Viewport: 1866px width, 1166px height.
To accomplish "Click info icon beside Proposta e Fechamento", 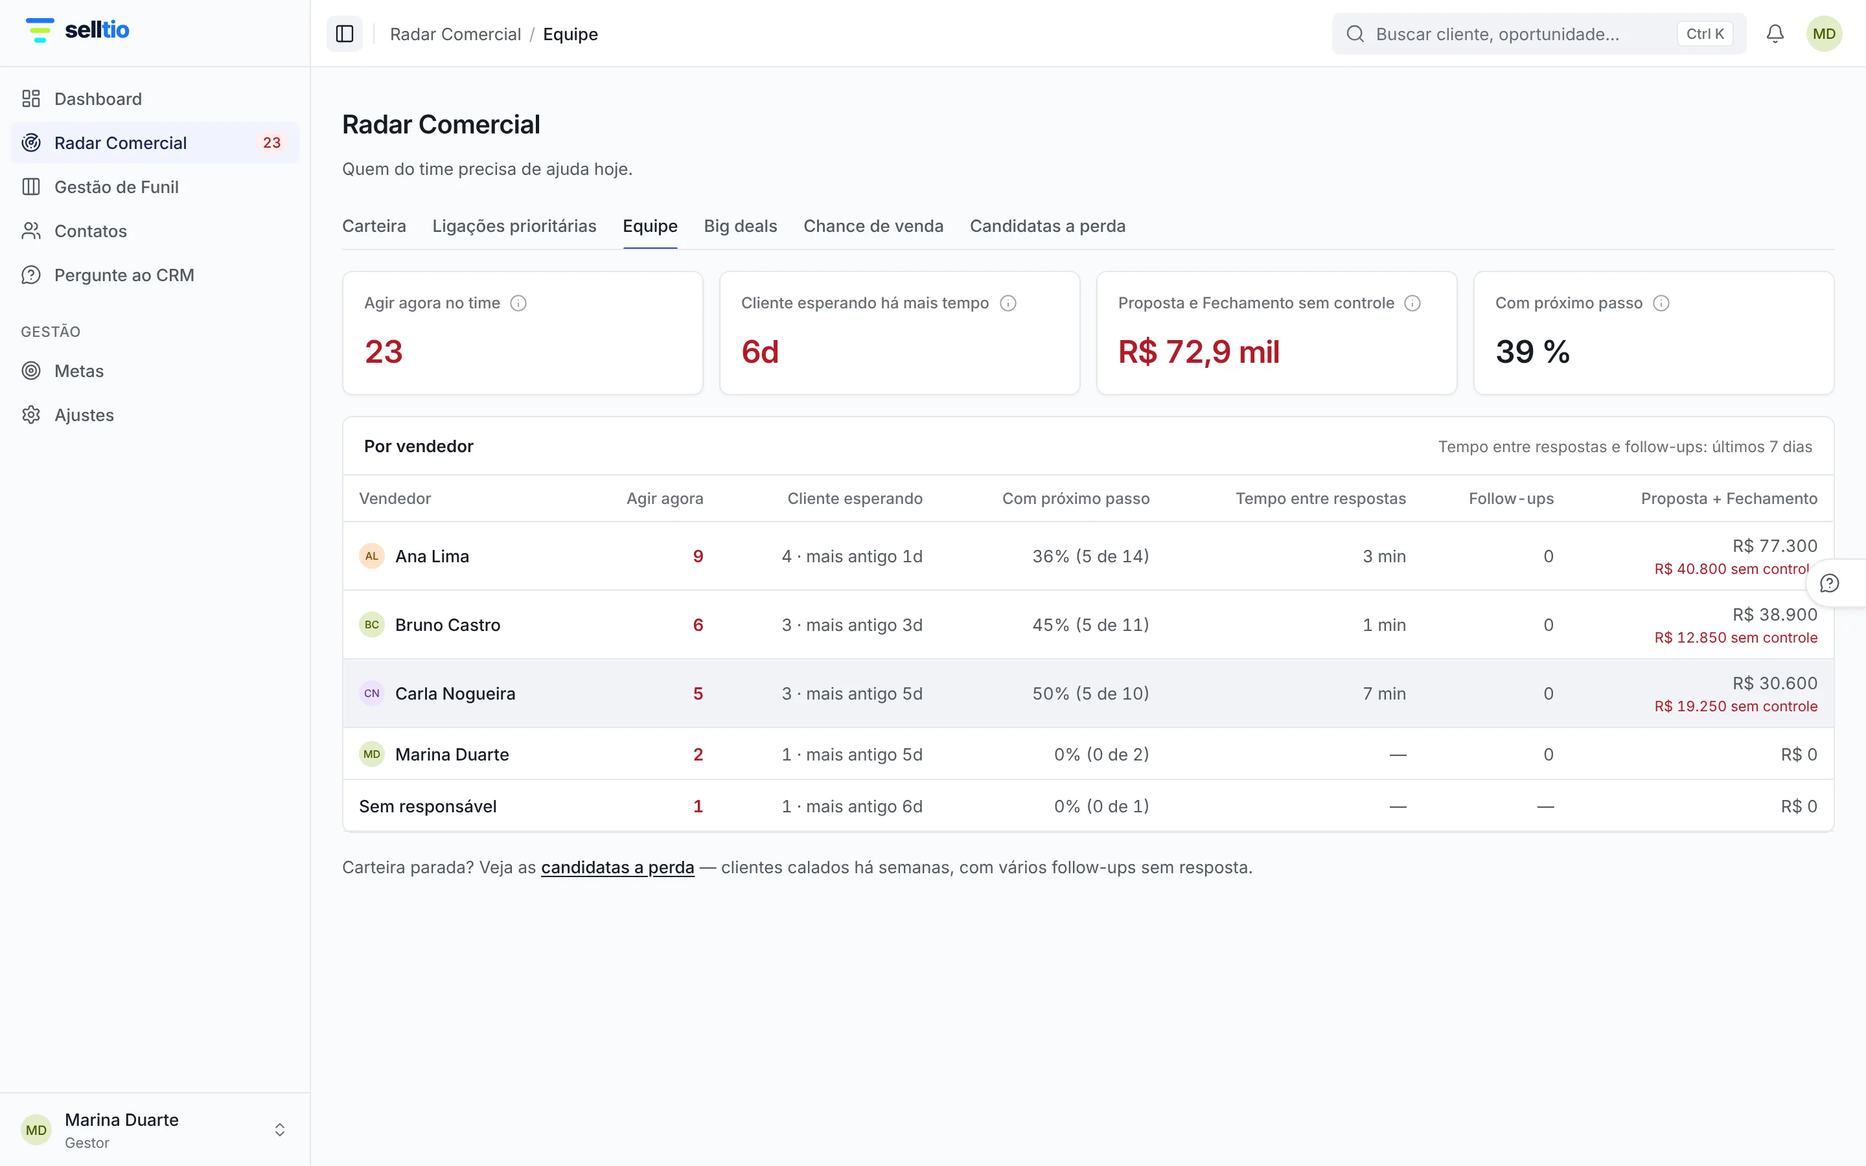I will (1412, 303).
